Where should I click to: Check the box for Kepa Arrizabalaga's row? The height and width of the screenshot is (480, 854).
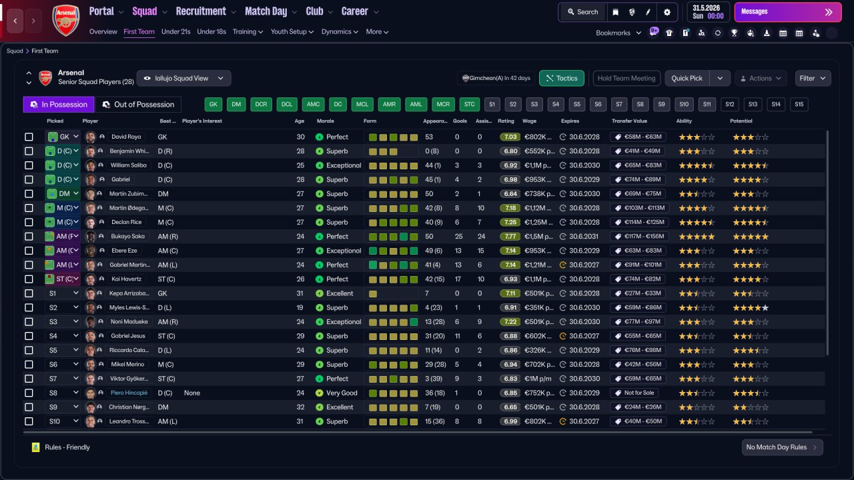click(x=29, y=293)
